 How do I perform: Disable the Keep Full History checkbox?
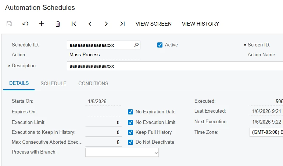130,132
